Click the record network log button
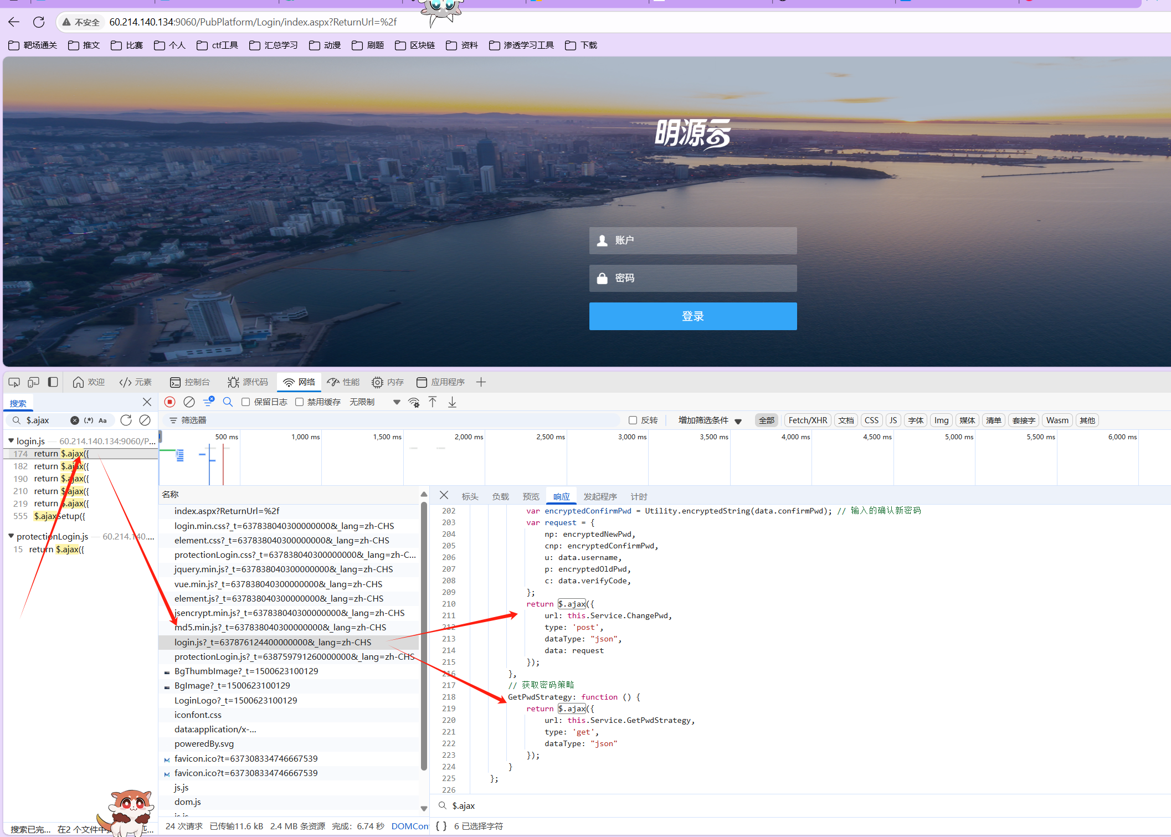Viewport: 1171px width, 837px height. pos(170,402)
